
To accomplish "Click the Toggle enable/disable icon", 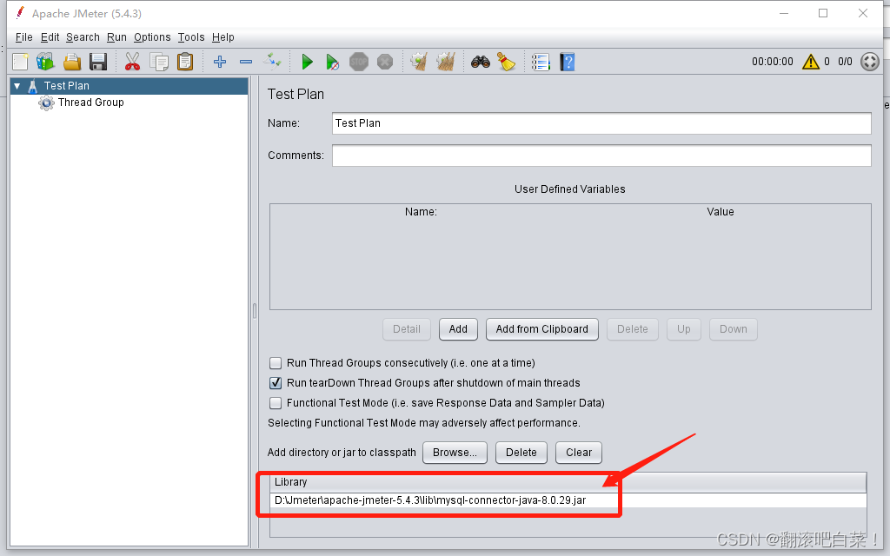I will point(272,61).
